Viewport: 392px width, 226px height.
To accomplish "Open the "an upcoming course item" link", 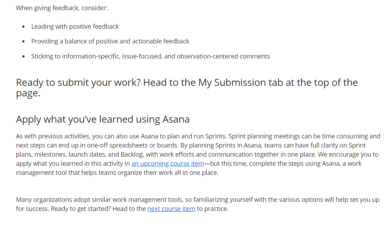I will click(168, 164).
